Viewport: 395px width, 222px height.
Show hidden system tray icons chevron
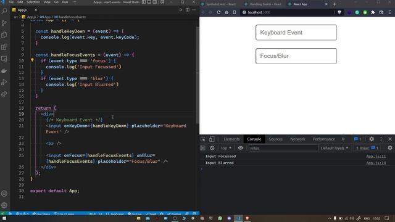pyautogui.click(x=329, y=218)
